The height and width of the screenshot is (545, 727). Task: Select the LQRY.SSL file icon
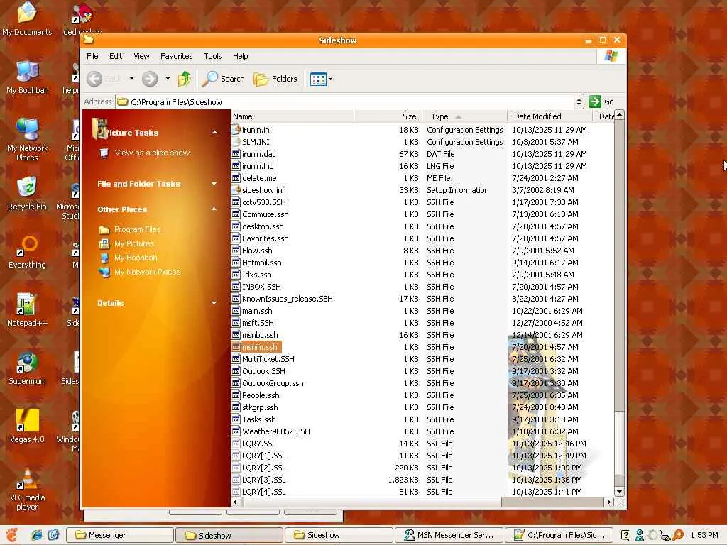236,444
